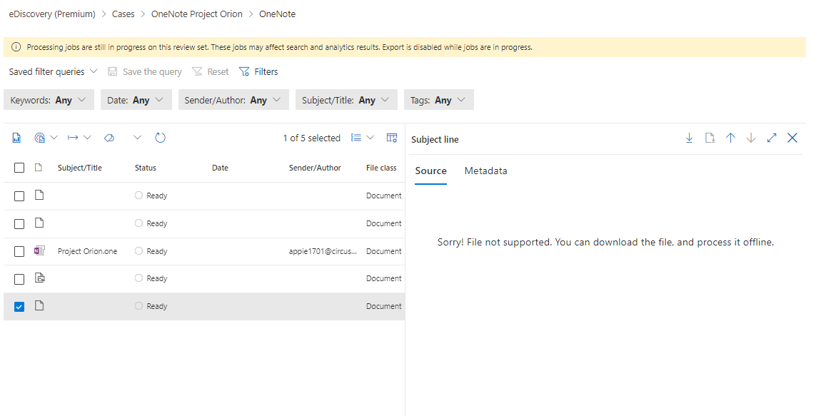831x416 pixels.
Task: Sort by the Subject/Title column header
Action: pyautogui.click(x=79, y=168)
